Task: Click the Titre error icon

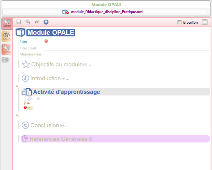Action: point(46,41)
